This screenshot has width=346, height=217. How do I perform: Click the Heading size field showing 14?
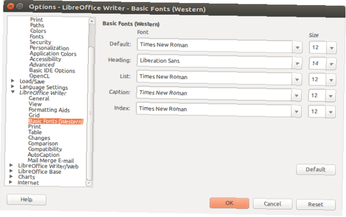(318, 64)
